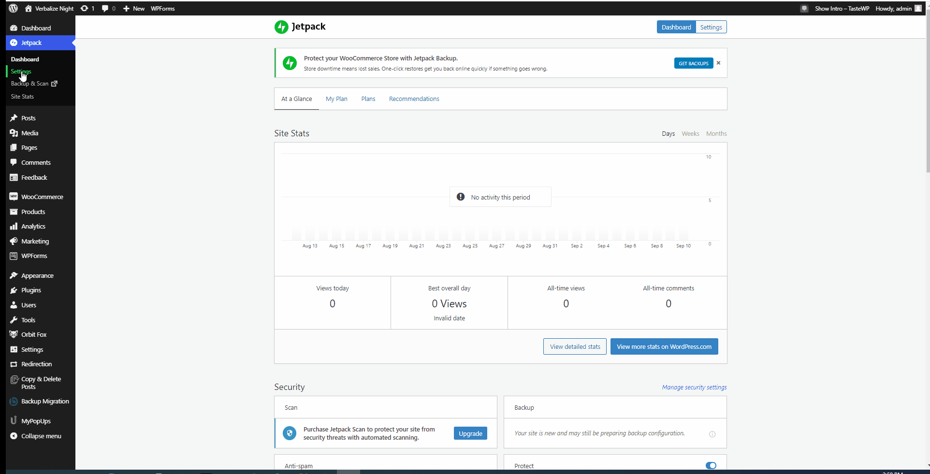Open the Orbit Fox menu item
Screen dimensions: 930x474
pyautogui.click(x=34, y=334)
